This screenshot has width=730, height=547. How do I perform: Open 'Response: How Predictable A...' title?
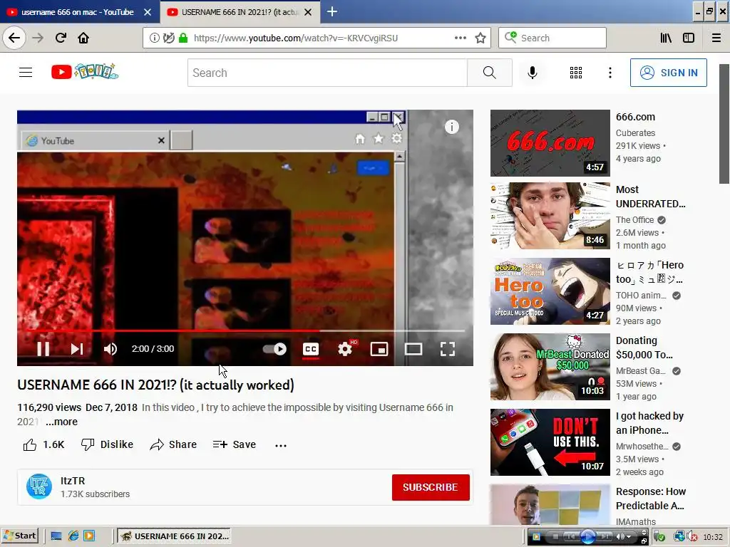point(651,498)
